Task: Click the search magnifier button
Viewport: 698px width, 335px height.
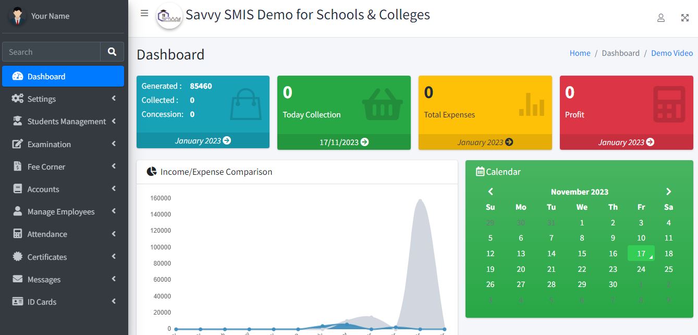Action: pyautogui.click(x=112, y=52)
